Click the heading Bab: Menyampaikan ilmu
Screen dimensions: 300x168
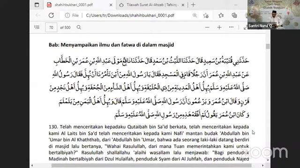tap(112, 45)
